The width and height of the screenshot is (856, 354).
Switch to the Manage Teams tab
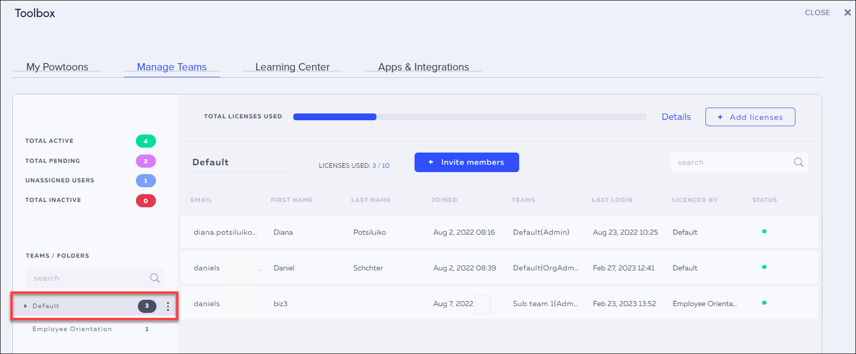point(172,67)
